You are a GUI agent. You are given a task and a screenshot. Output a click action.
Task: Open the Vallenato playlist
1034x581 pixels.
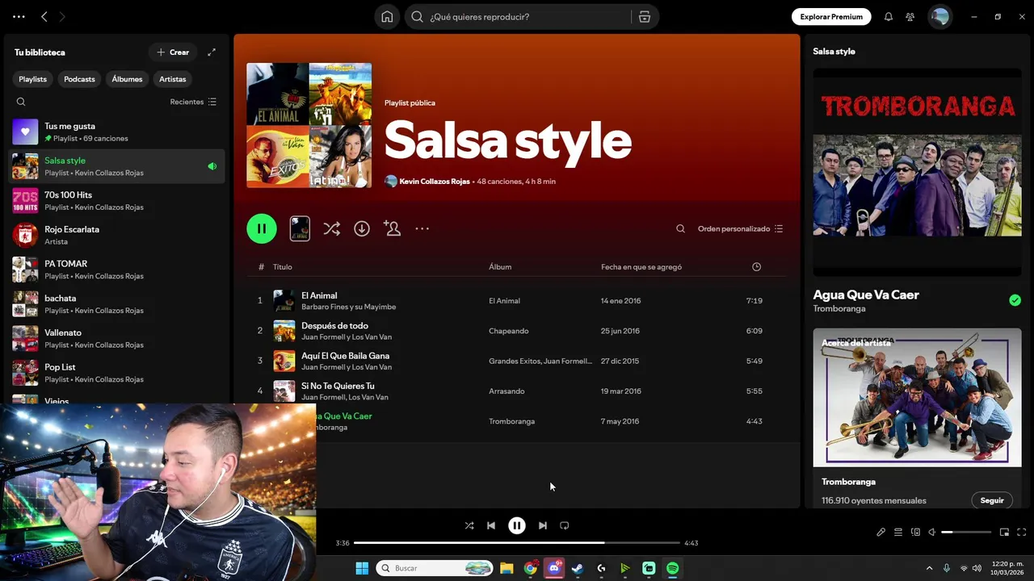pyautogui.click(x=116, y=338)
